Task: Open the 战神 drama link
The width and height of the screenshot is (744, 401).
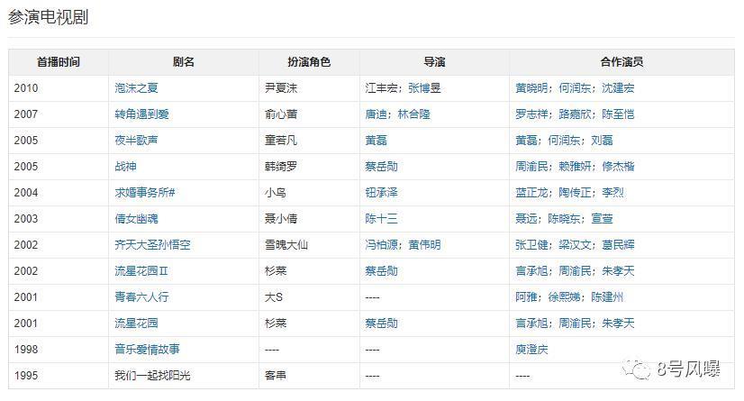Action: (x=125, y=166)
